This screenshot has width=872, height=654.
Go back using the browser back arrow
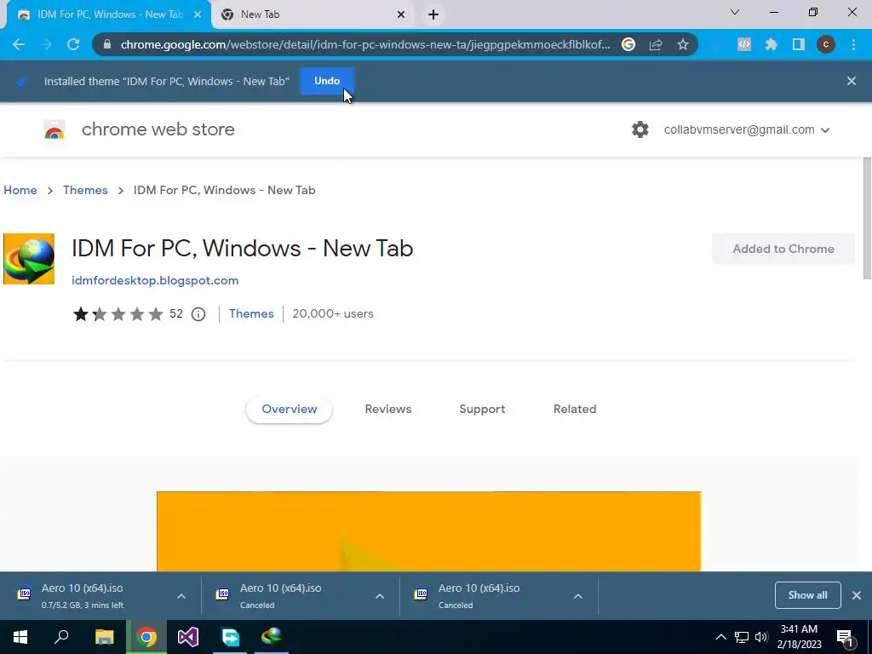click(x=19, y=44)
